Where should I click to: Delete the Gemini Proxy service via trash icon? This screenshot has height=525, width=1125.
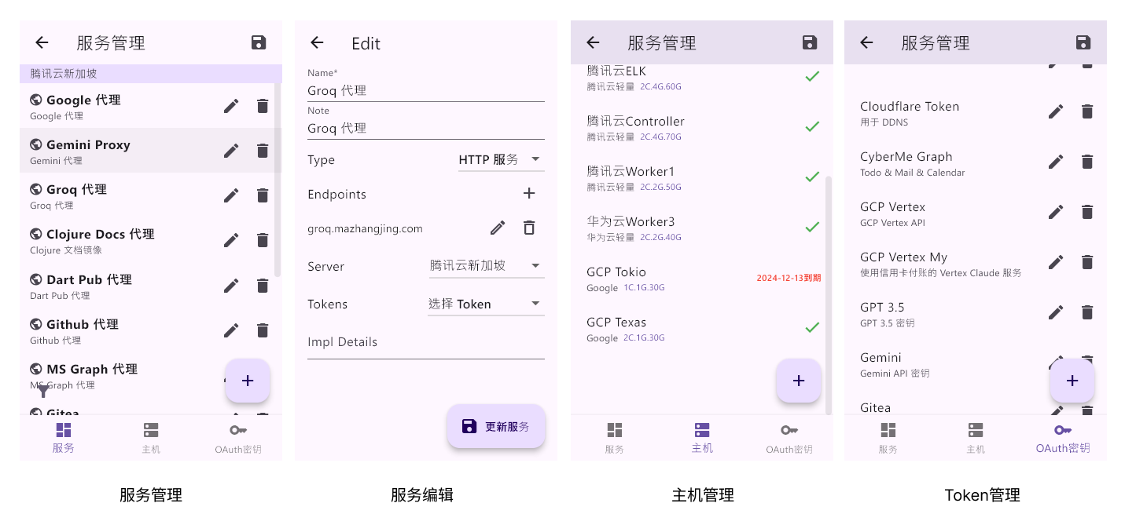pos(263,150)
